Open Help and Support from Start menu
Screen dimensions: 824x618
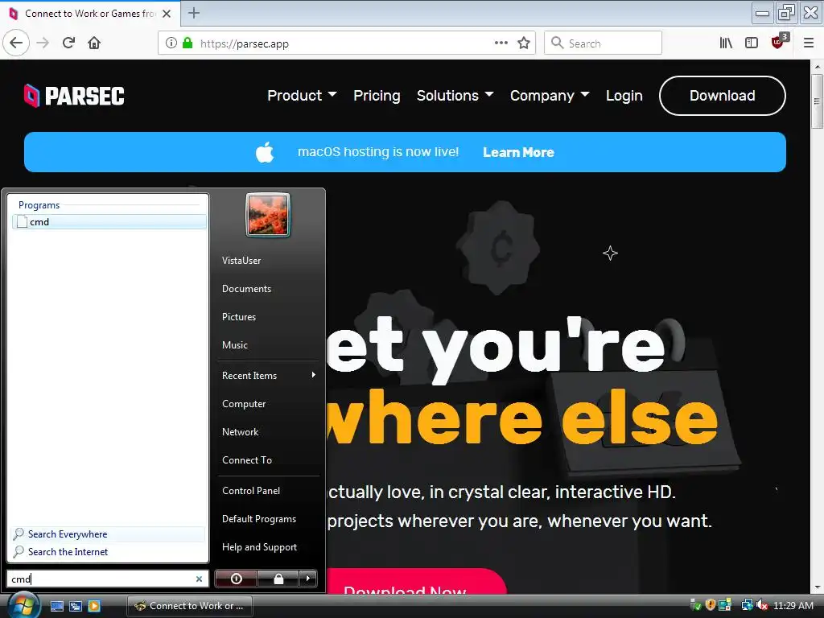pos(259,547)
